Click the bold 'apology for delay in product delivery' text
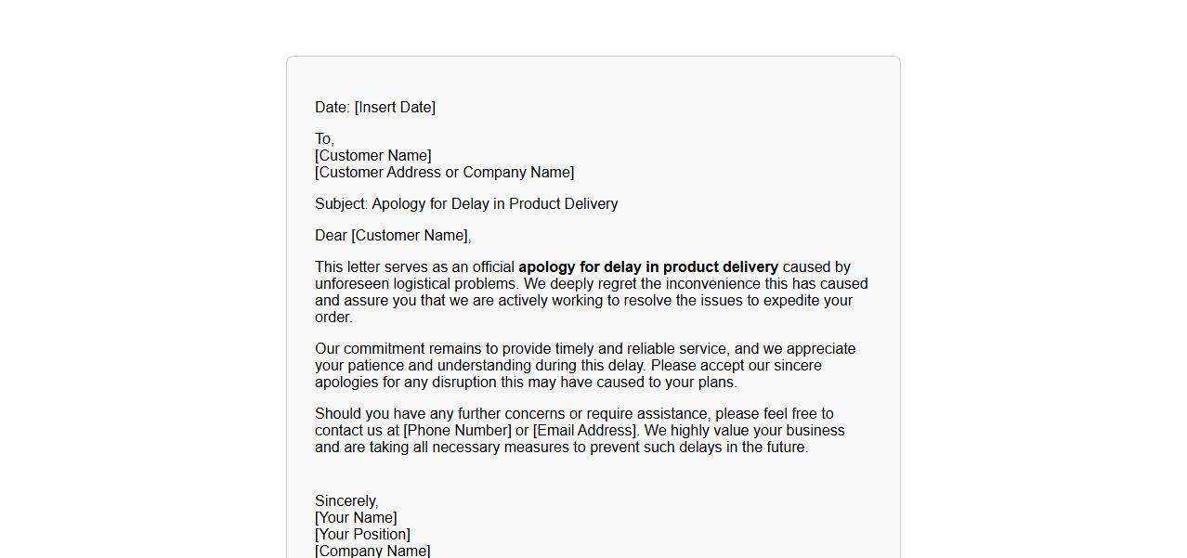 [x=648, y=267]
